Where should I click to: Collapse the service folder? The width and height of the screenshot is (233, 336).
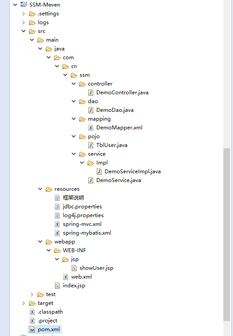74,154
